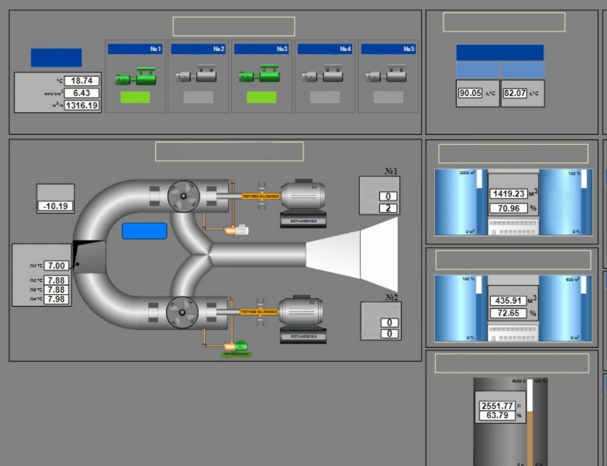Select the gray pump №5 icon

pos(387,75)
